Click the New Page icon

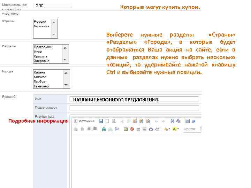(107, 121)
